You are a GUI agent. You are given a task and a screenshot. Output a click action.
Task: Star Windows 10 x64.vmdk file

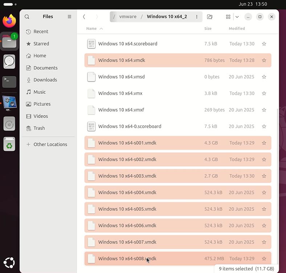click(x=264, y=60)
